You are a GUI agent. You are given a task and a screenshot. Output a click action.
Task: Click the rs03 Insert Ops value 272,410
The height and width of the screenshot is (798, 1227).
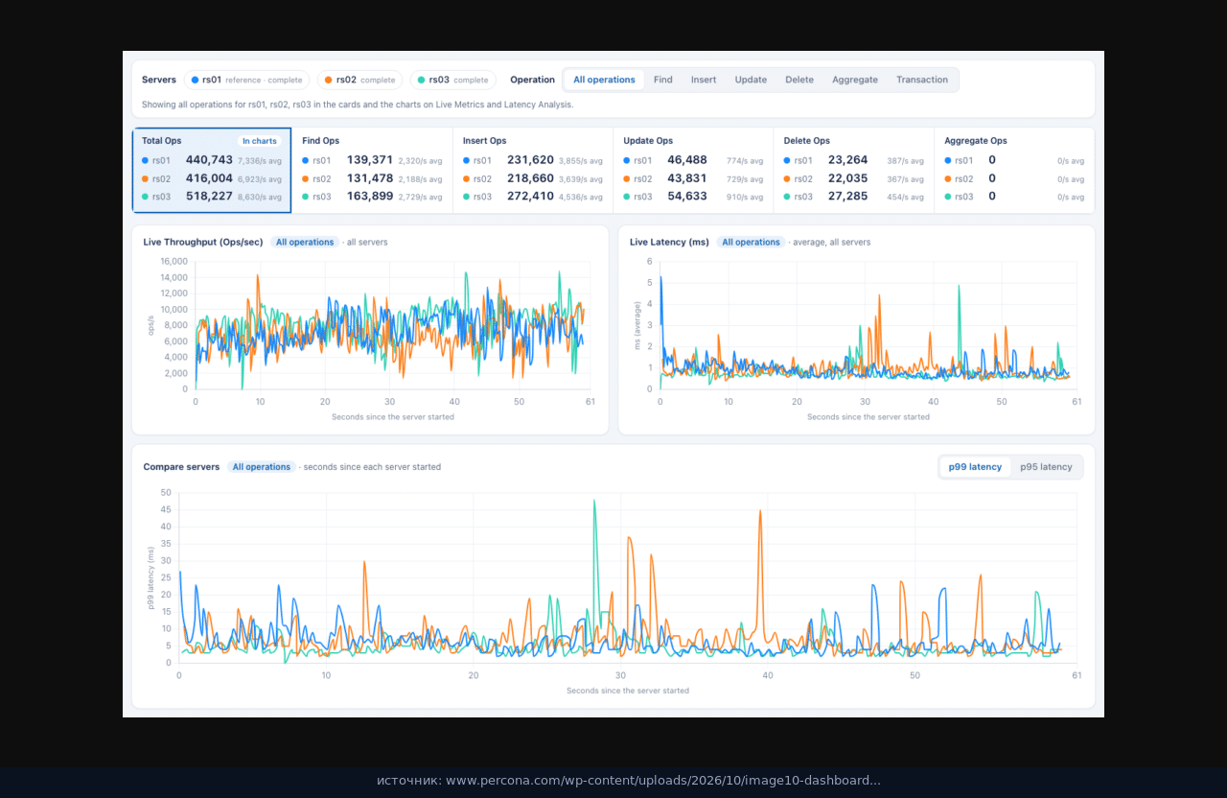pyautogui.click(x=530, y=197)
